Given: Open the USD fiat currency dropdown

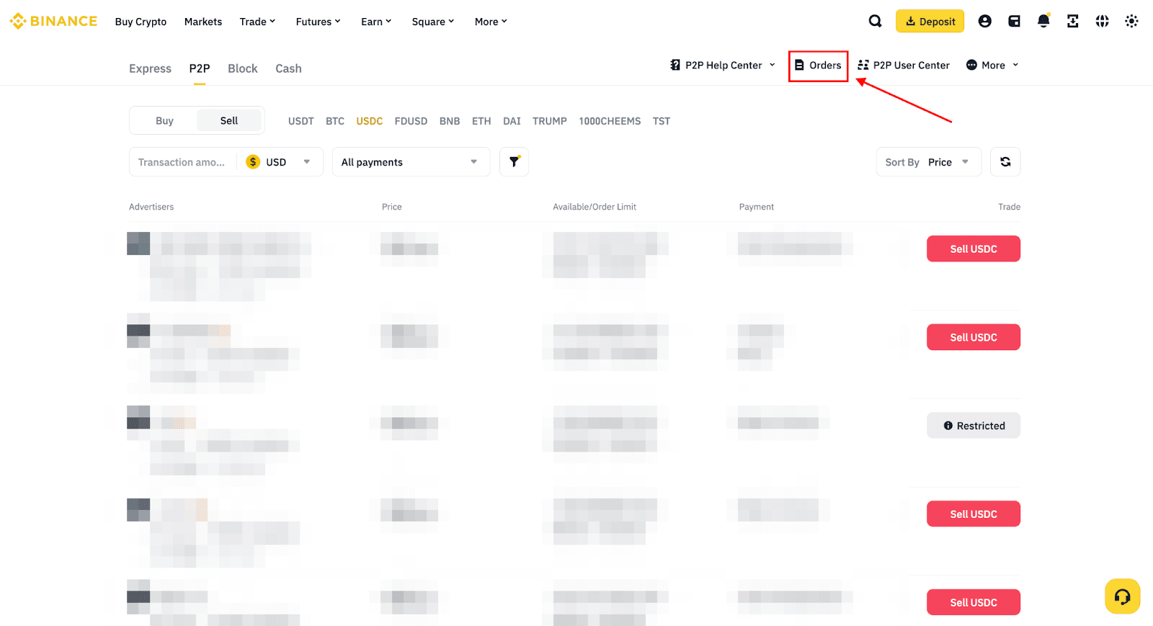Looking at the screenshot, I should click(278, 162).
